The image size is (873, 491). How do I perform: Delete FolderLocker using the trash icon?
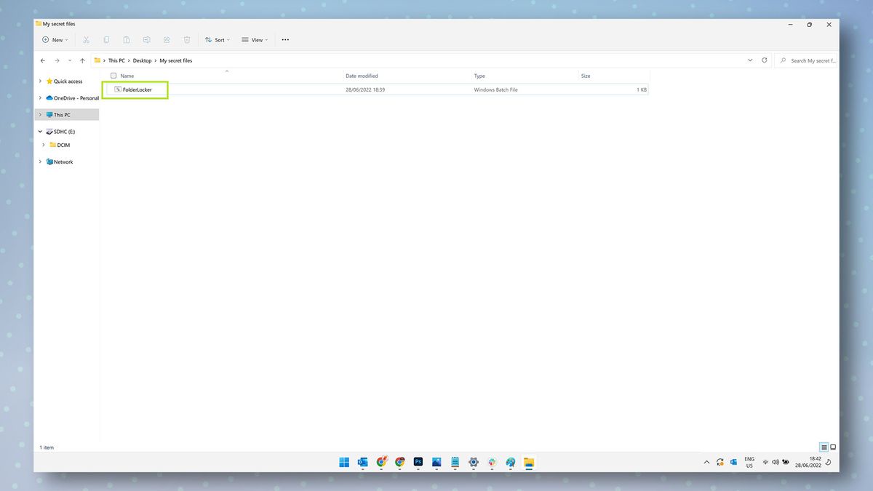[x=187, y=39]
